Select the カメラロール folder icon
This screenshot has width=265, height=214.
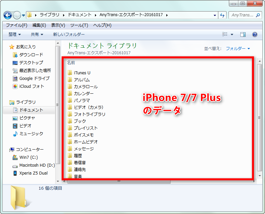pyautogui.click(x=70, y=87)
